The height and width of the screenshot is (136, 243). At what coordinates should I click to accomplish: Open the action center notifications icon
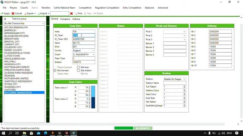click(237, 133)
